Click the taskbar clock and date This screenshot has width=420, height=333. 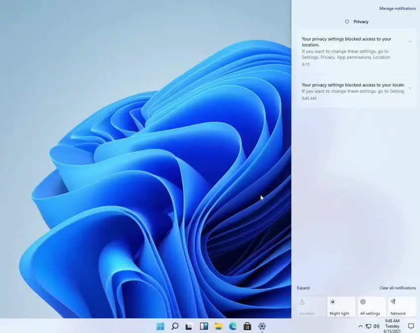pyautogui.click(x=392, y=326)
